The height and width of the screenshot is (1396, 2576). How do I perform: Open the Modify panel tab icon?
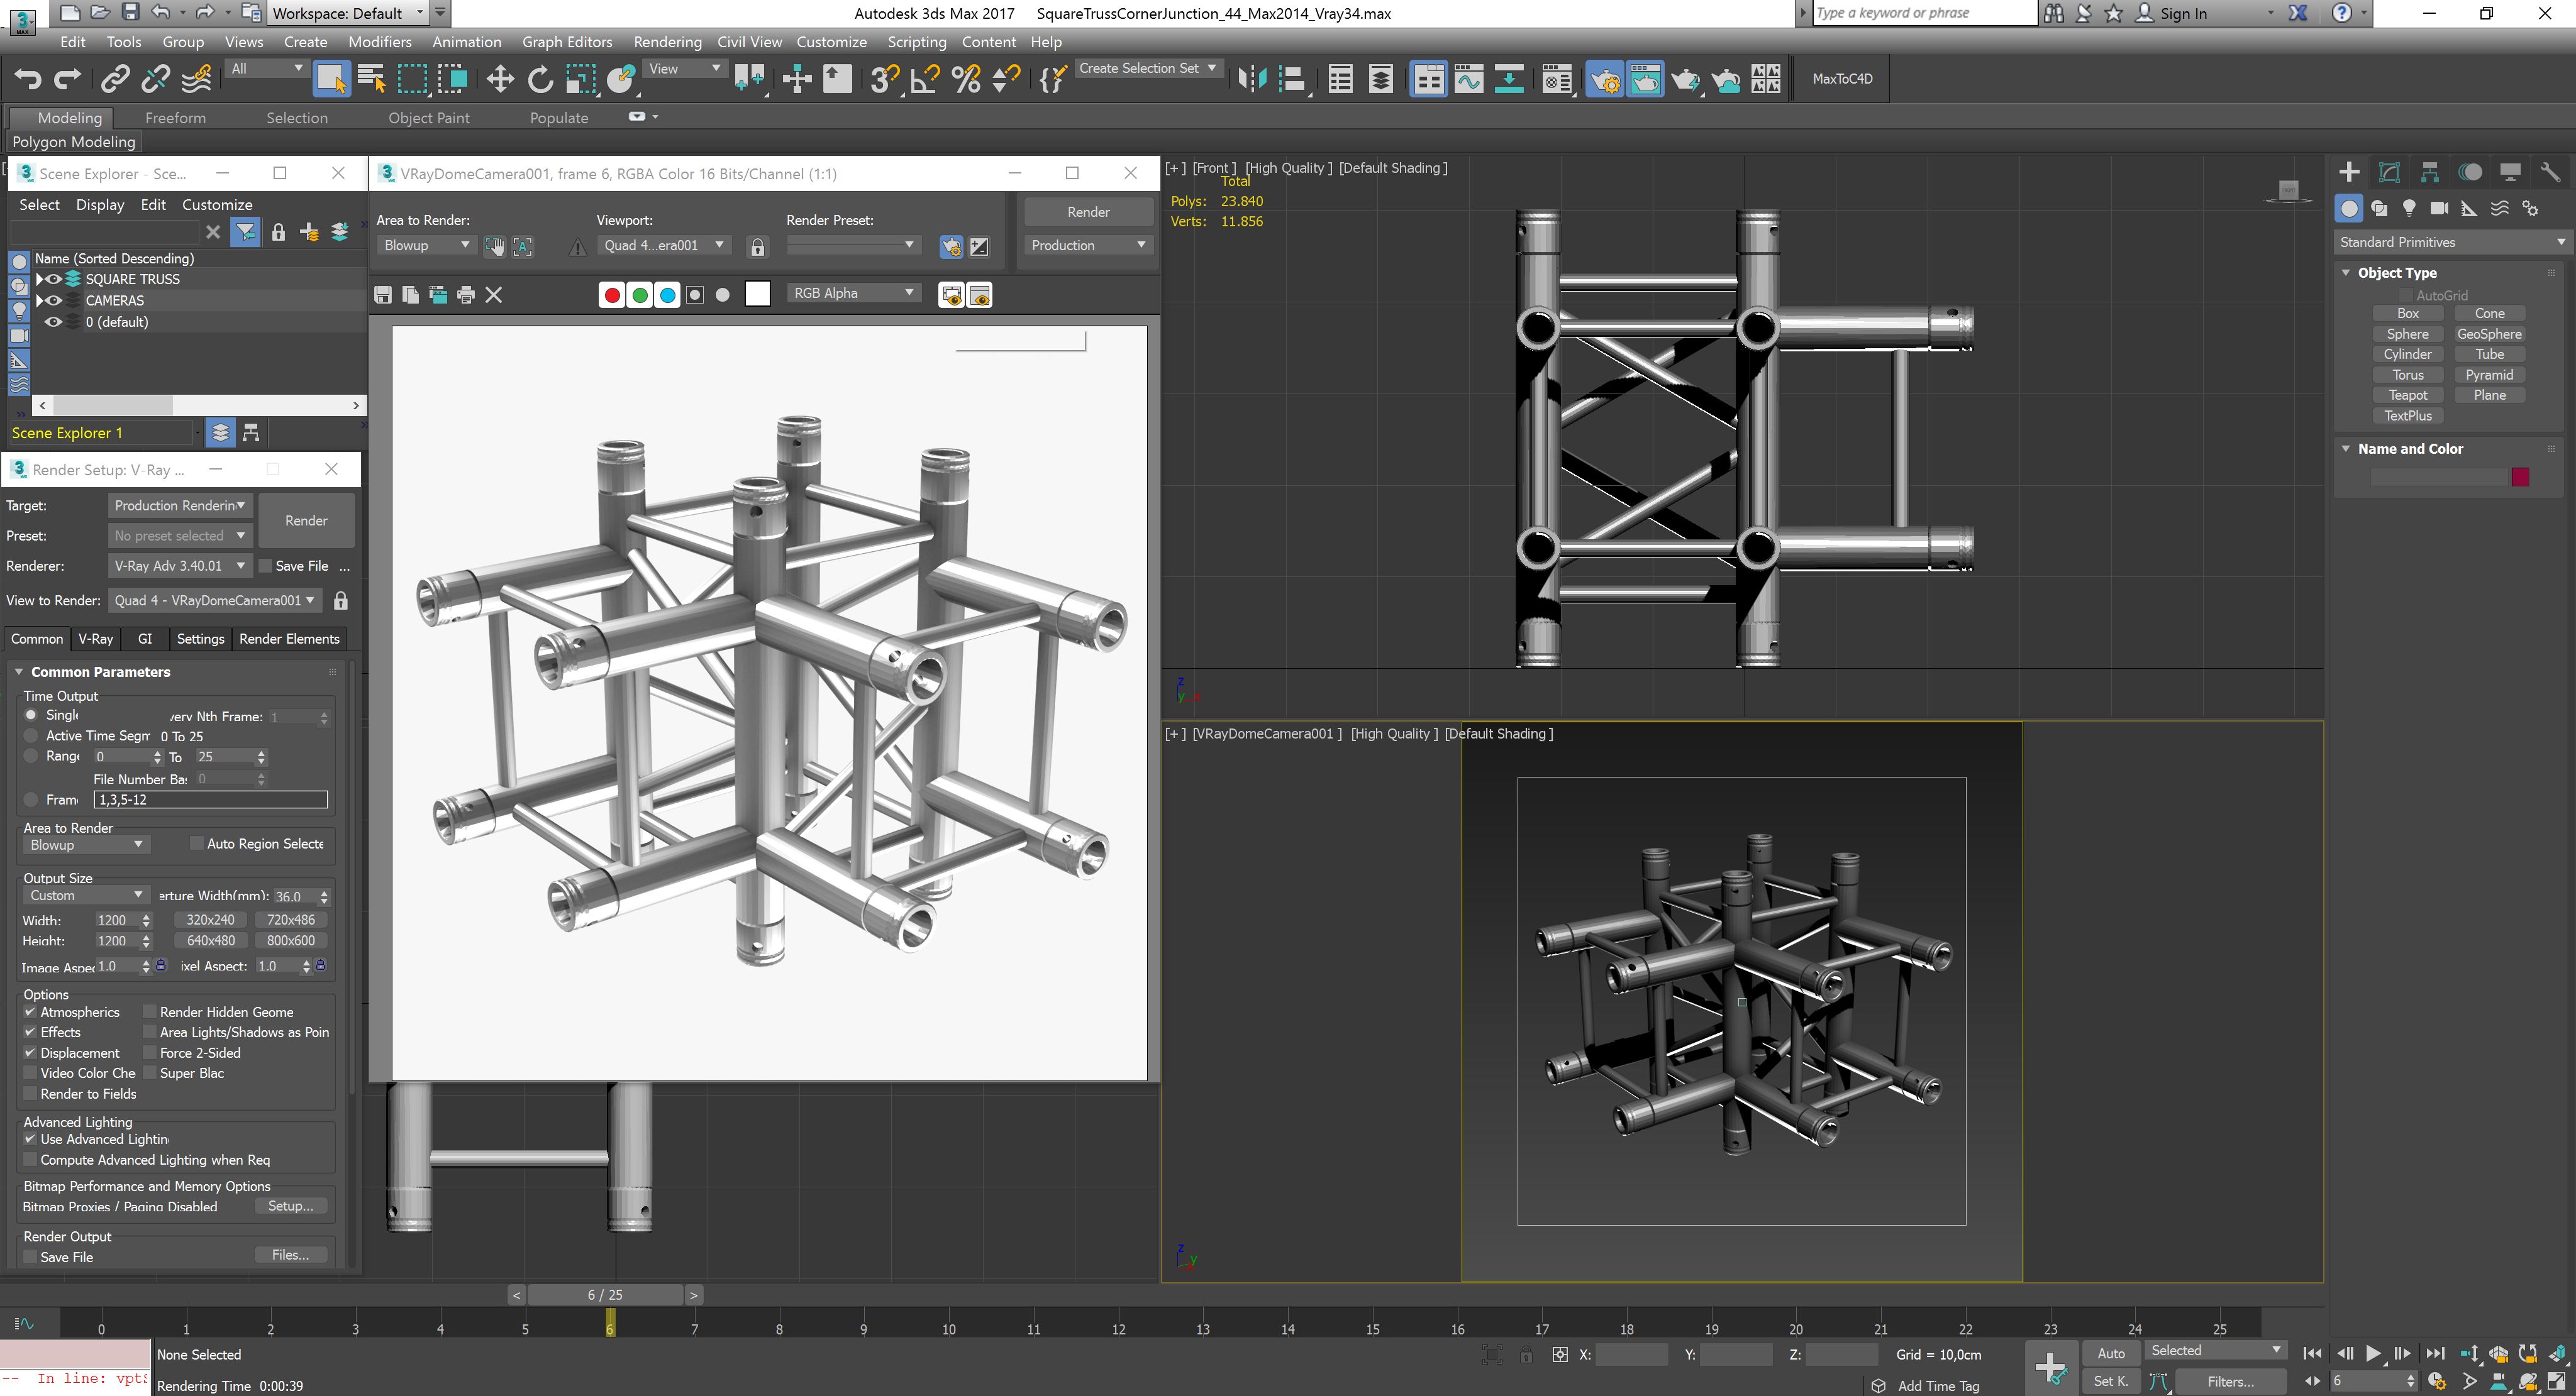point(2389,173)
